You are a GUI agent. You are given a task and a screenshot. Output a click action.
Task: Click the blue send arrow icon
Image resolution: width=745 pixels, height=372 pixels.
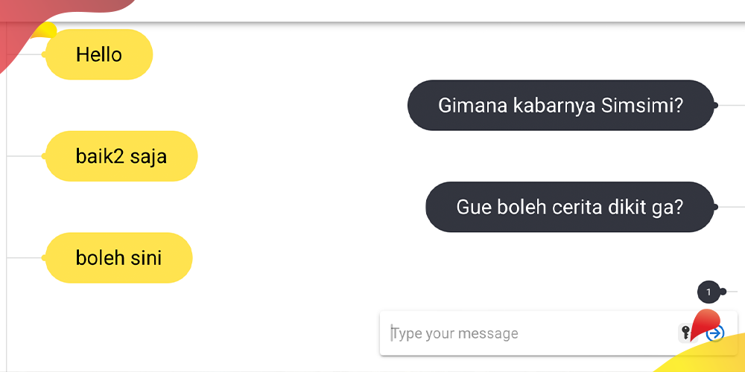point(716,333)
